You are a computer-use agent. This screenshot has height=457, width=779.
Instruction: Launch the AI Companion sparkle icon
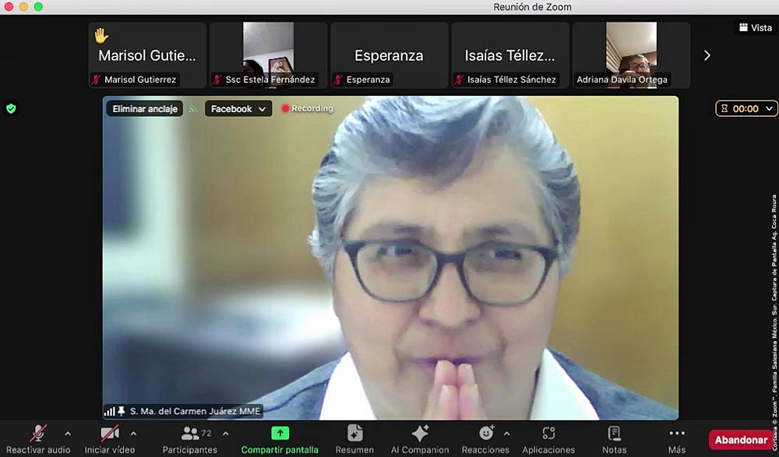pos(420,433)
